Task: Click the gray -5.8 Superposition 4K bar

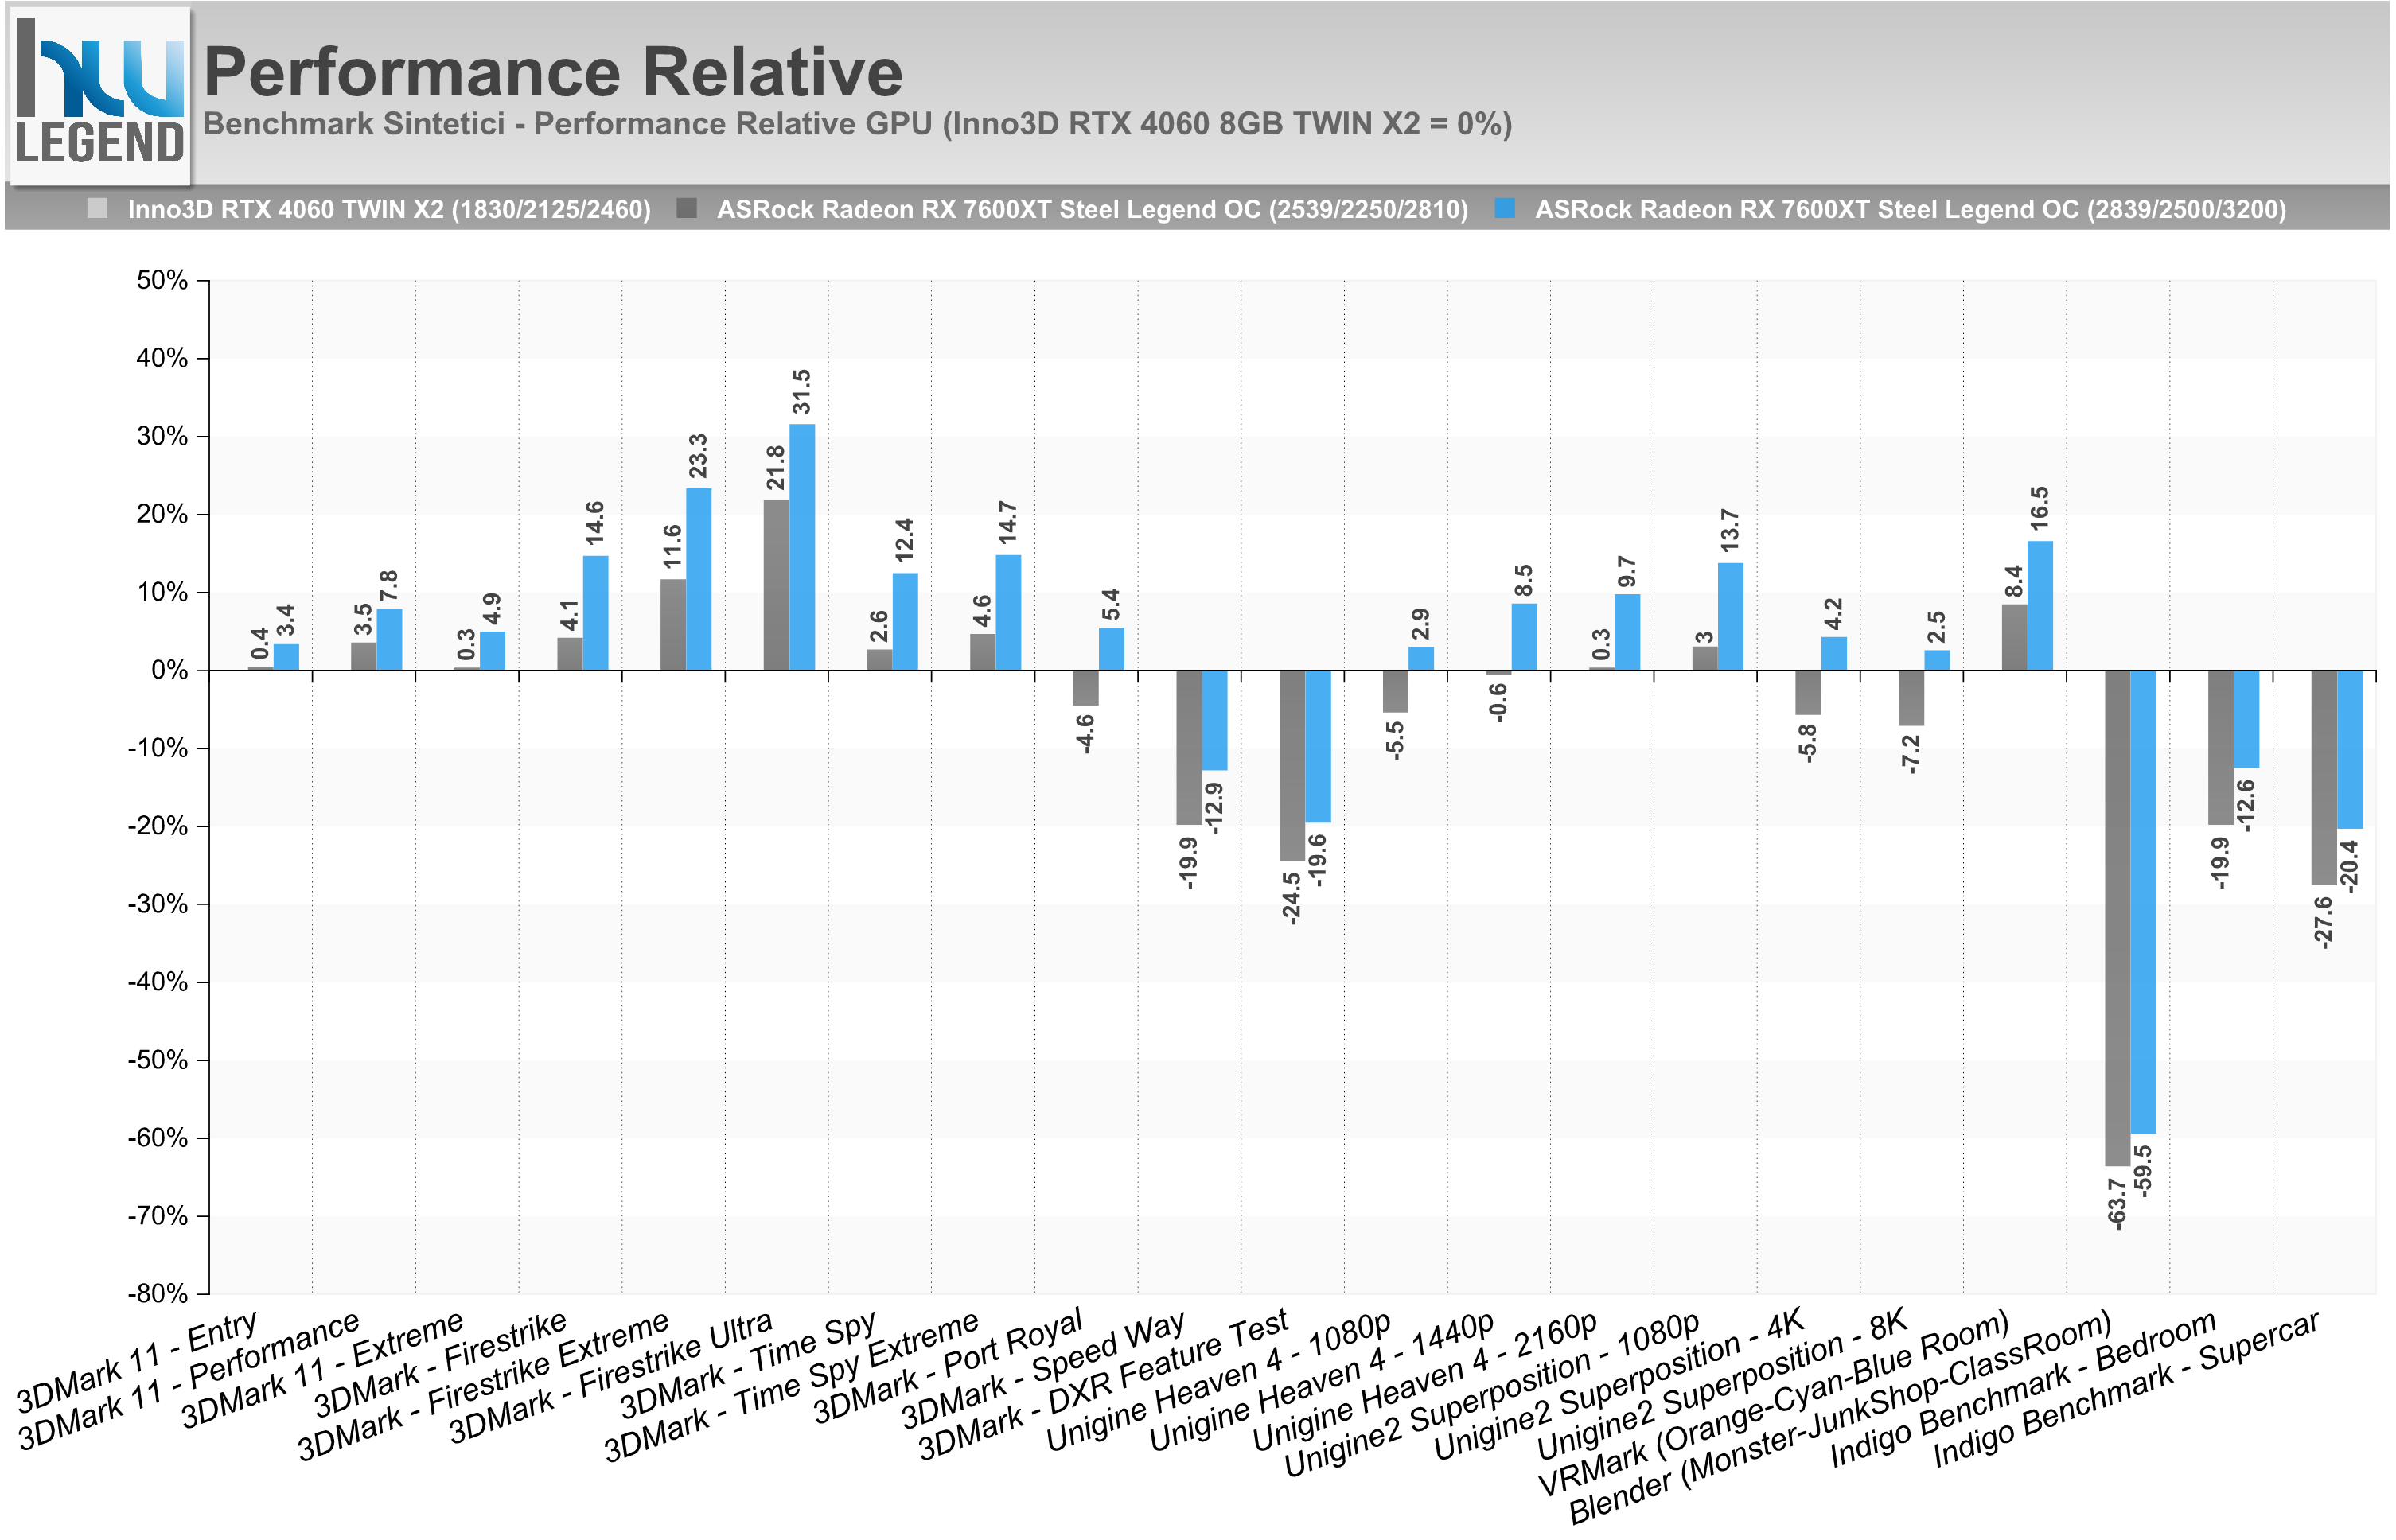Action: (x=1808, y=693)
